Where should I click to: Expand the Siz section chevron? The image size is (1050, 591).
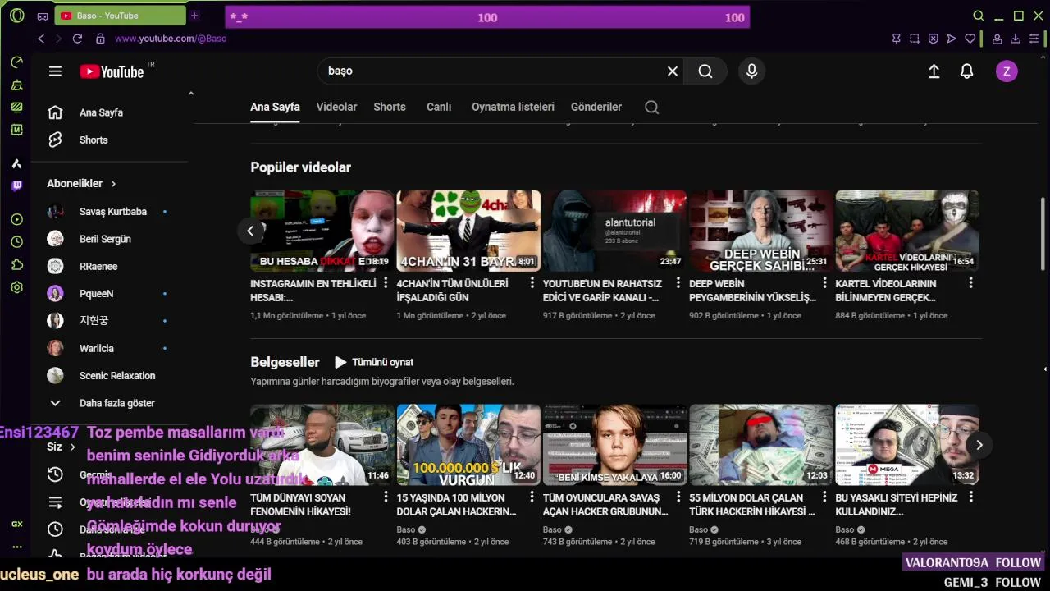pos(72,447)
